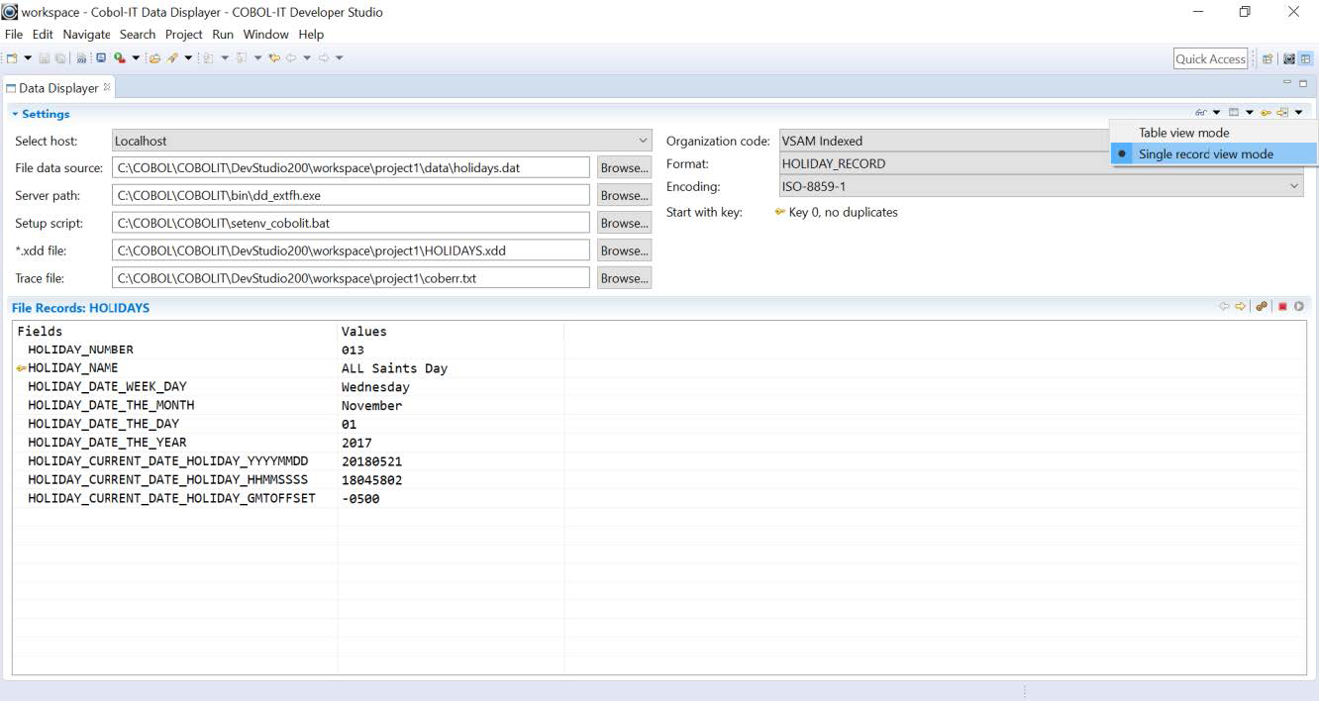1319x701 pixels.
Task: Close the Data Displayer tab
Action: click(x=107, y=87)
